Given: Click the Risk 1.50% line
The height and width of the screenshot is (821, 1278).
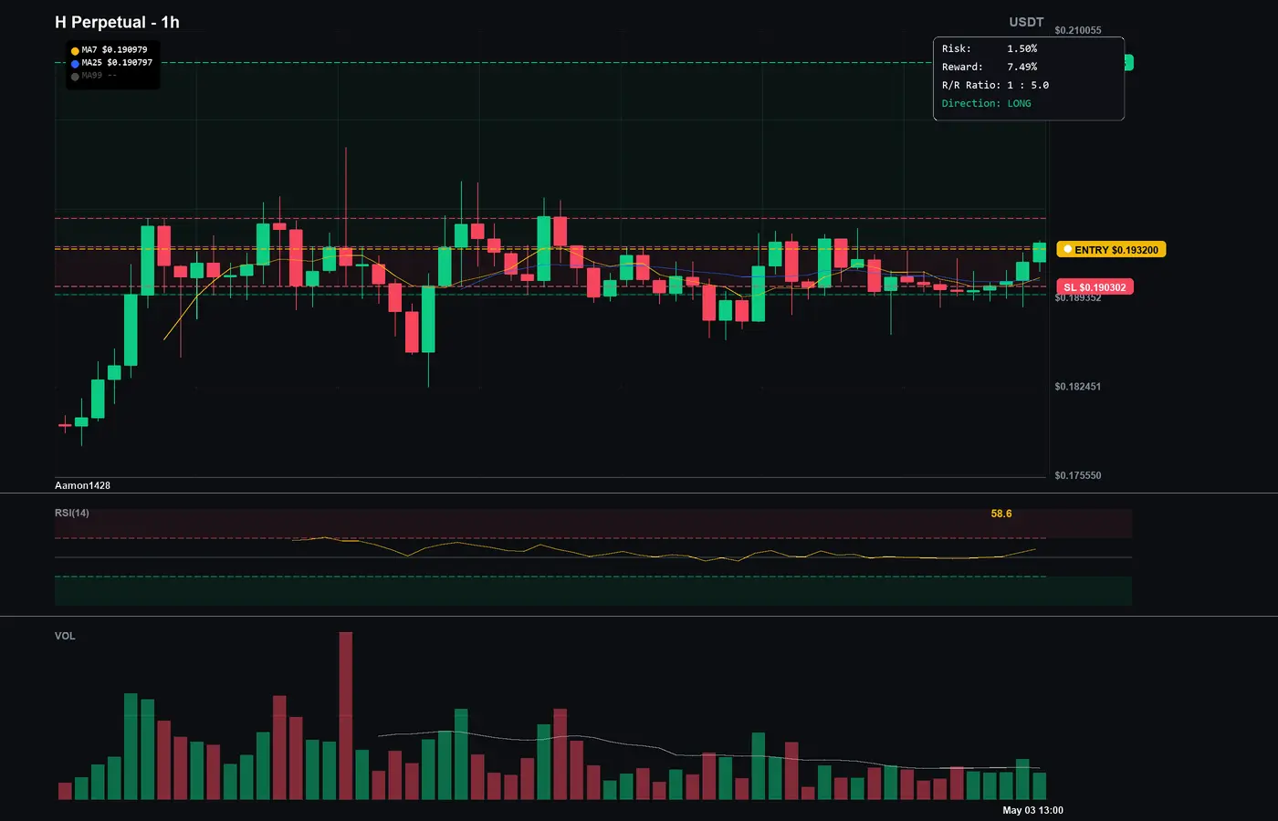Looking at the screenshot, I should click(x=990, y=48).
